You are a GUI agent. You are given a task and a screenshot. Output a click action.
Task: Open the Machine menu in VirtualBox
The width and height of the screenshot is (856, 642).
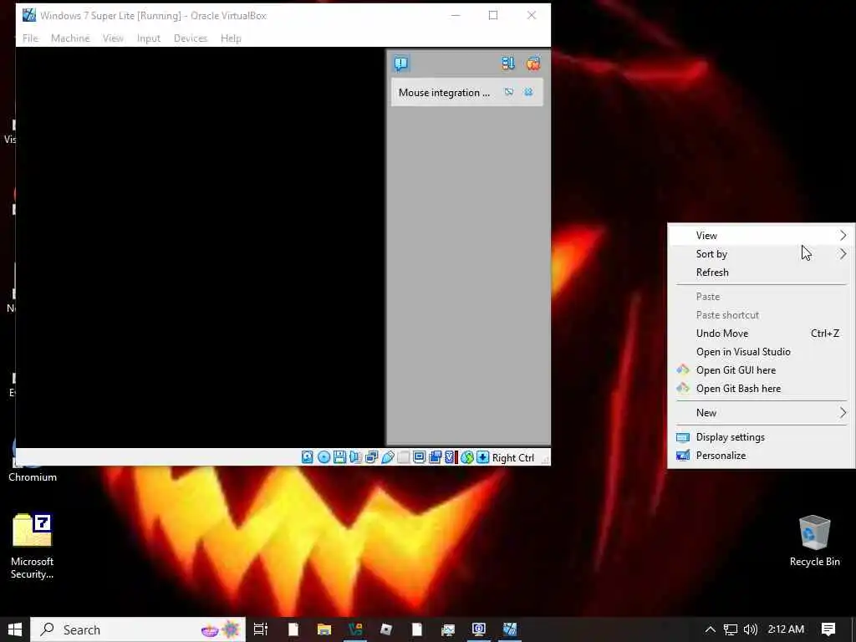tap(70, 38)
